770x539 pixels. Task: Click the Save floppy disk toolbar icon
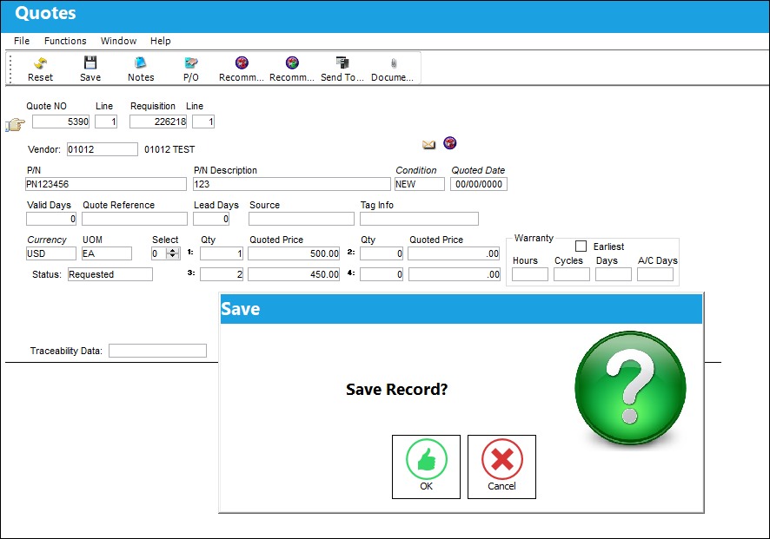(90, 62)
